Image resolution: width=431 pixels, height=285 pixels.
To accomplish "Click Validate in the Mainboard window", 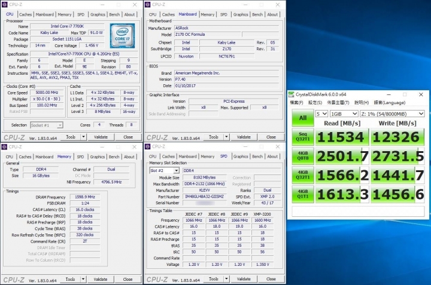I will (244, 137).
